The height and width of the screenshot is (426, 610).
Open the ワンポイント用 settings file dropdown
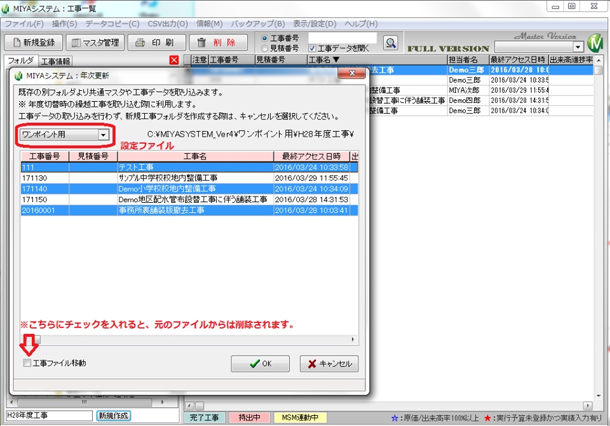click(104, 135)
